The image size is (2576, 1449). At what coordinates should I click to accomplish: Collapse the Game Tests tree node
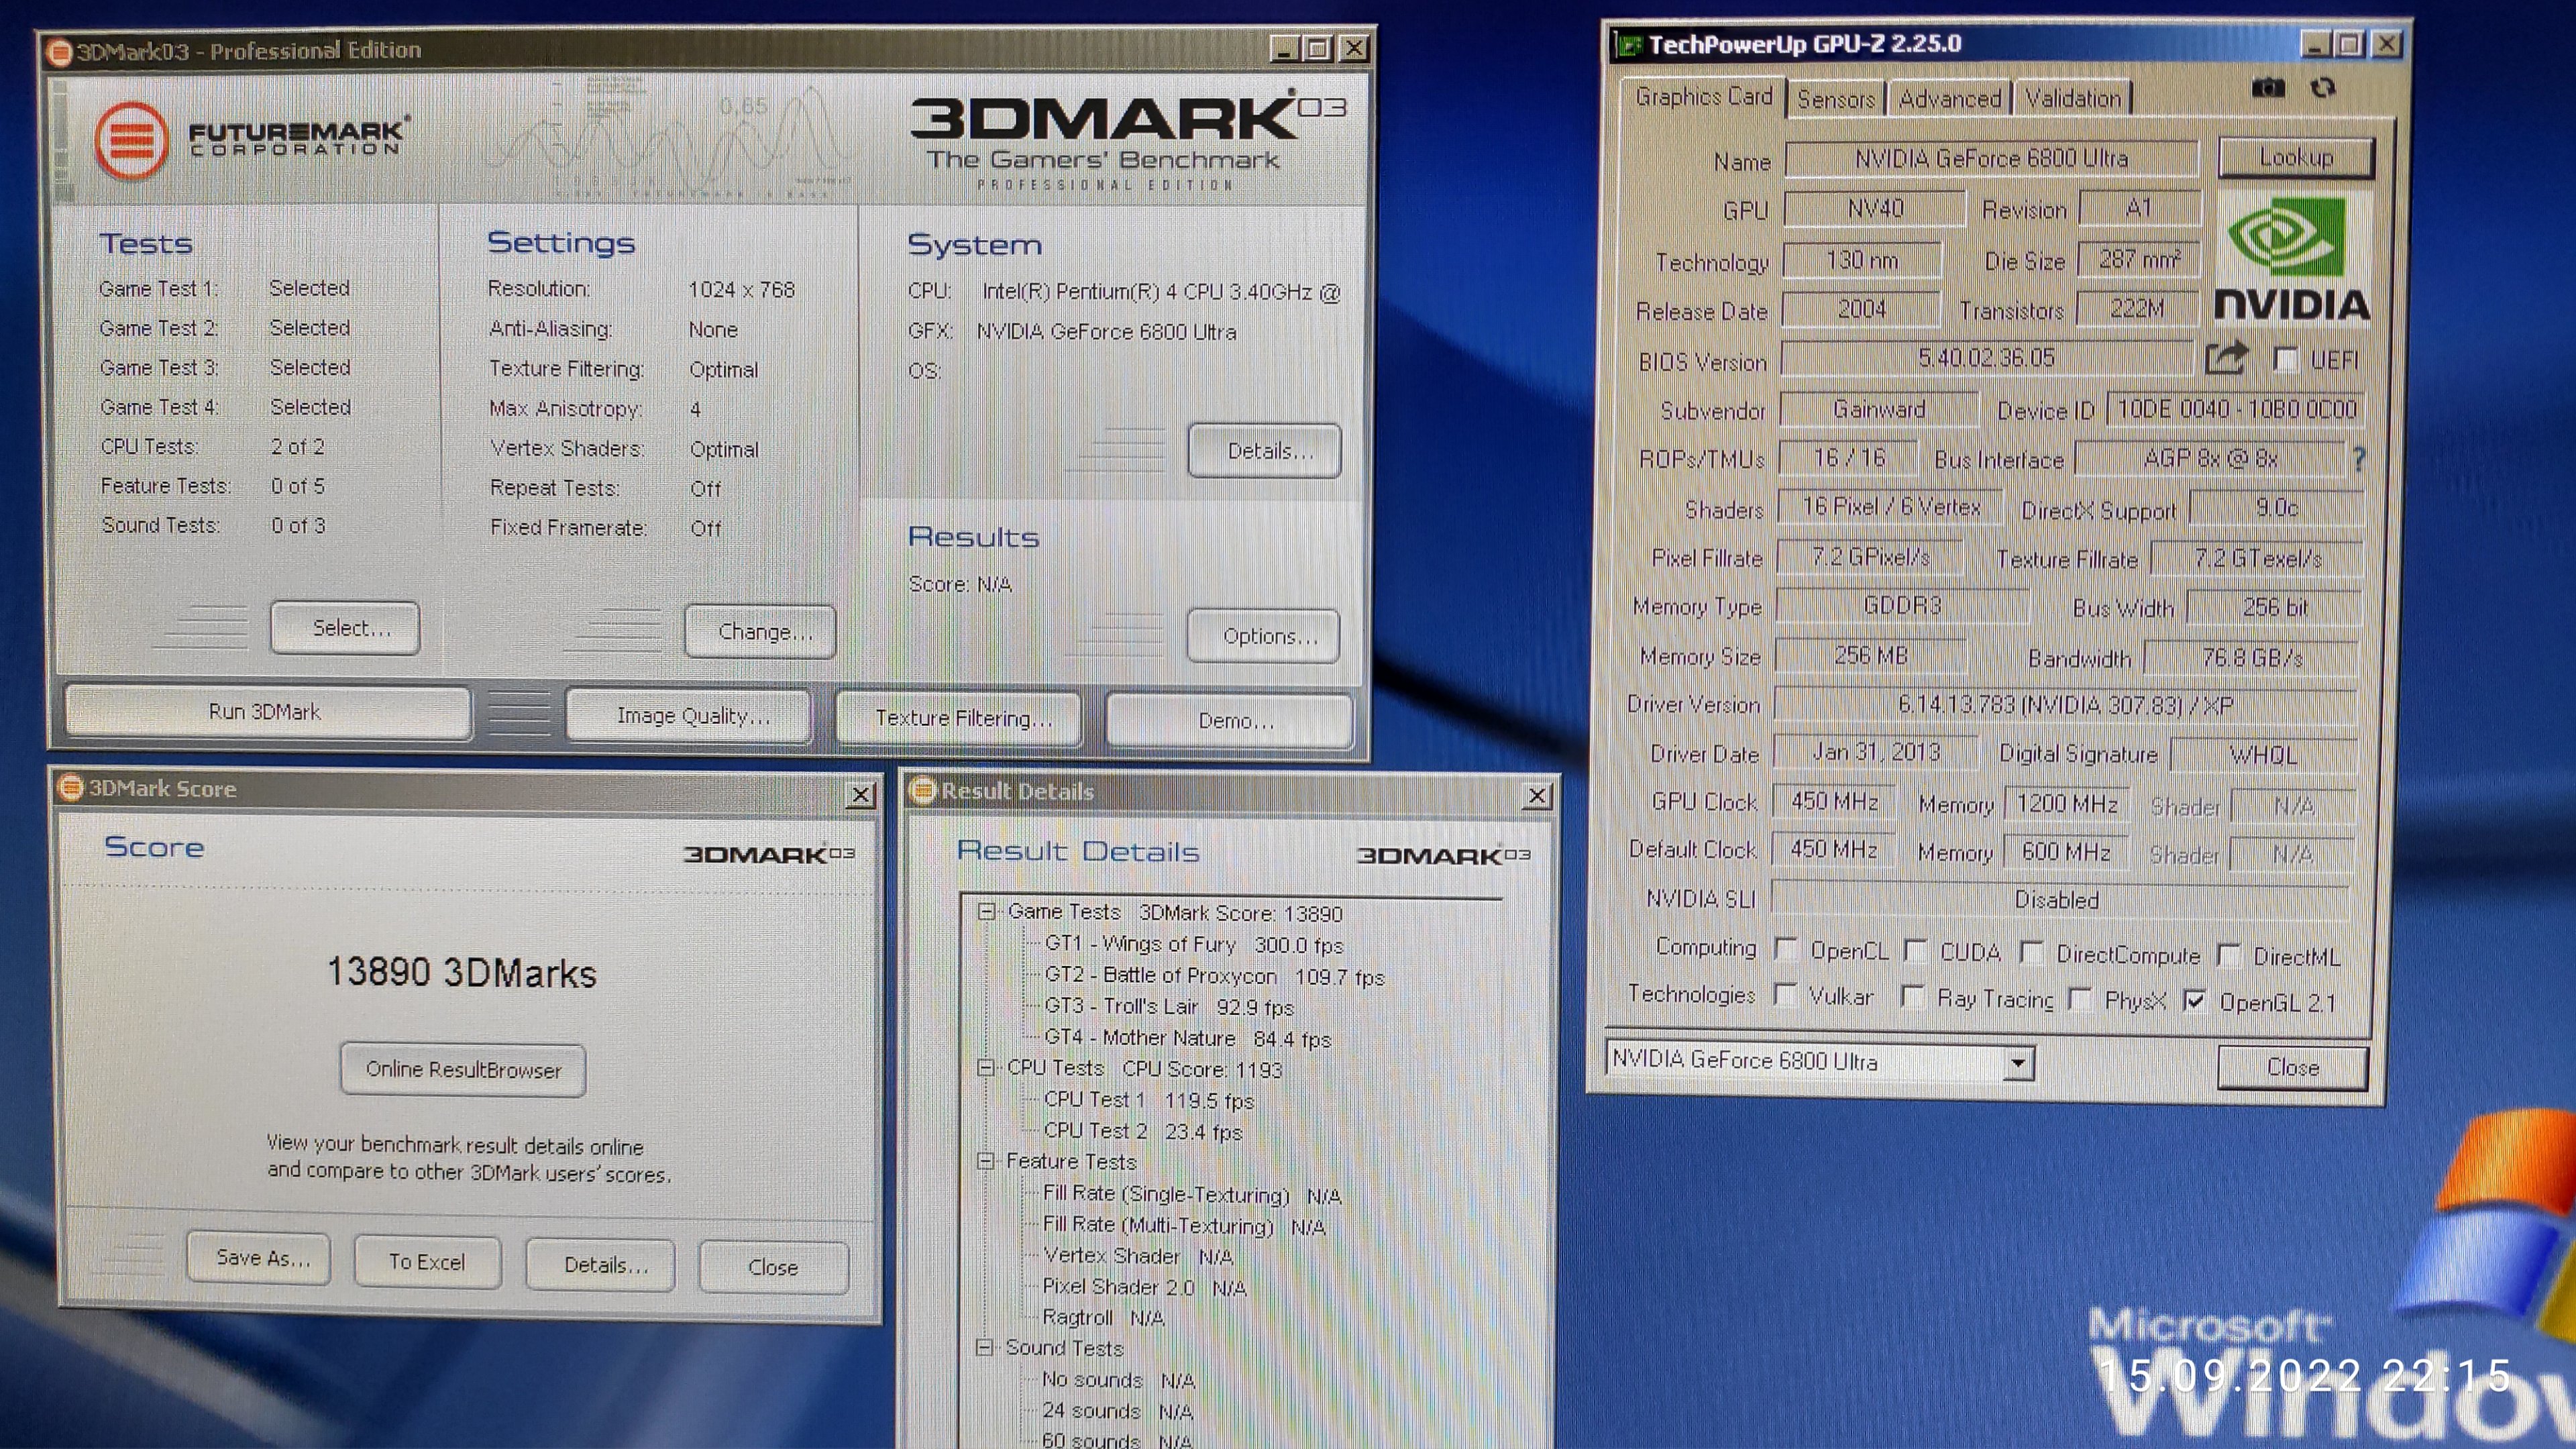click(x=987, y=911)
